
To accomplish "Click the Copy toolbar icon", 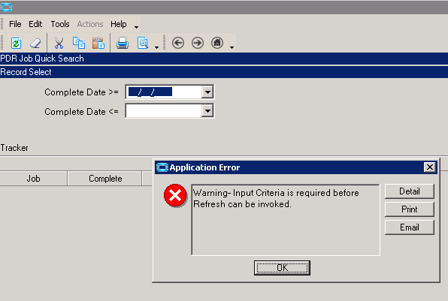I will tap(79, 43).
